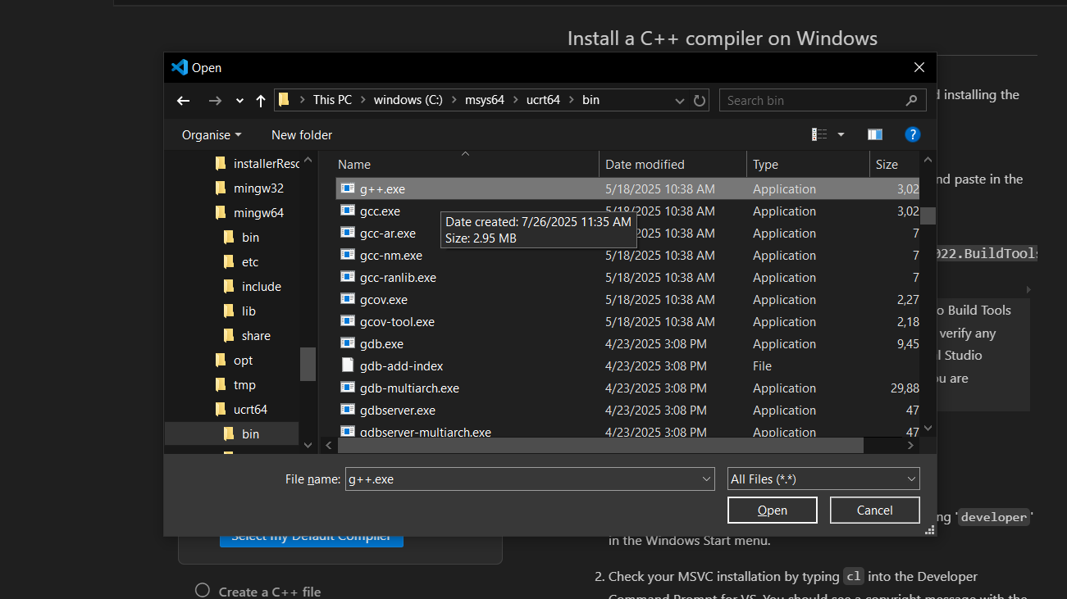Click the Open button
Screen dimensions: 1067x599
click(x=772, y=510)
